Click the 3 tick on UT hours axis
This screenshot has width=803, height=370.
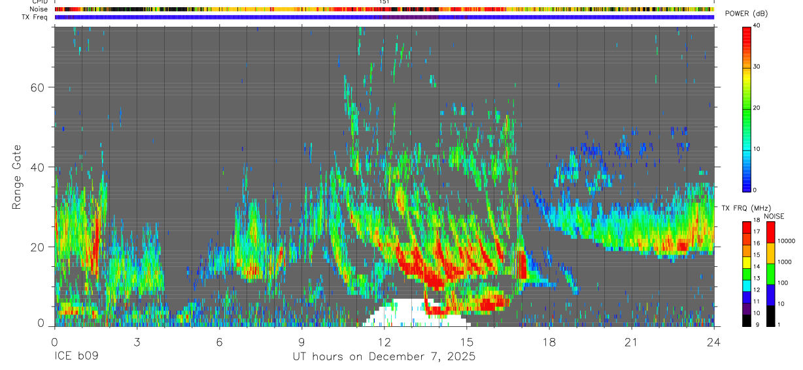click(137, 342)
